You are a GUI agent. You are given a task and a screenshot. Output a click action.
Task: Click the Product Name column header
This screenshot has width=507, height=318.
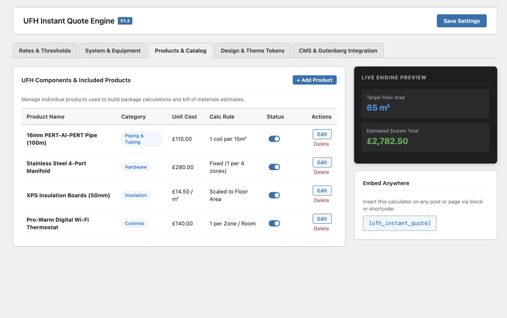coord(46,117)
